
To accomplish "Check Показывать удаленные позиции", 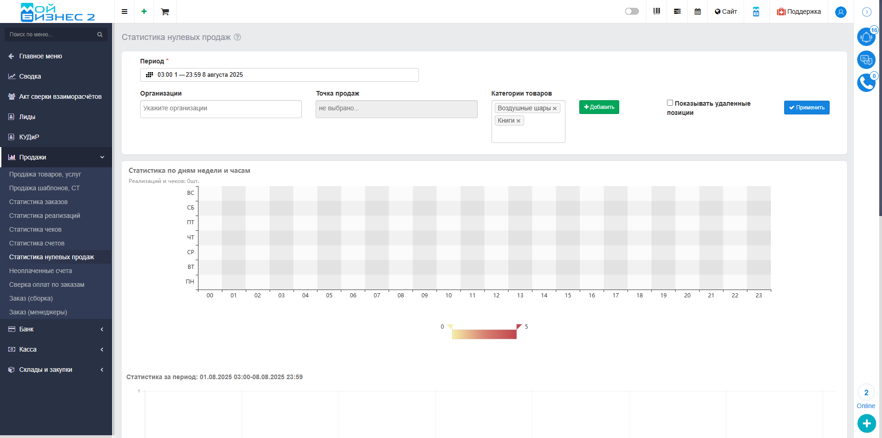I will (670, 103).
